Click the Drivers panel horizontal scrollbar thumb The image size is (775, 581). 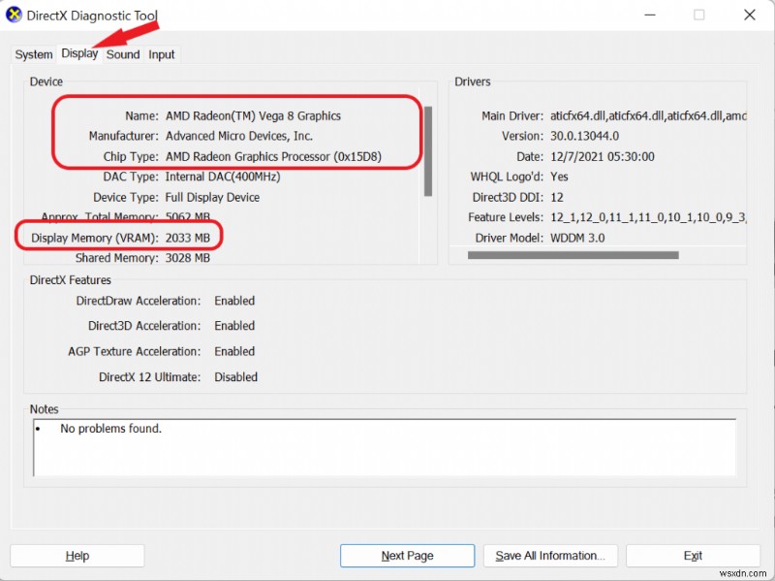573,255
